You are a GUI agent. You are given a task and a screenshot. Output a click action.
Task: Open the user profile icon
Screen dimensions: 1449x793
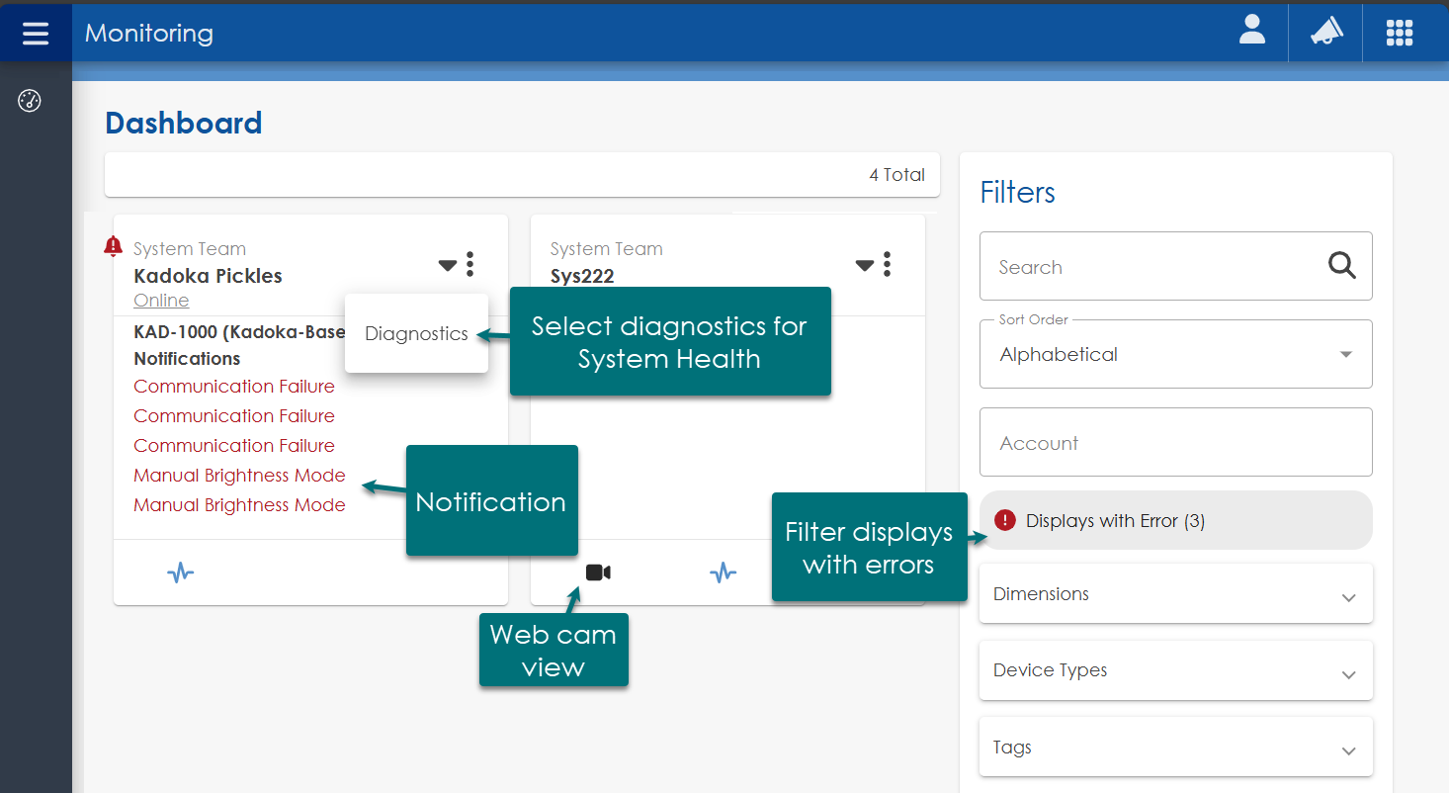[x=1252, y=32]
